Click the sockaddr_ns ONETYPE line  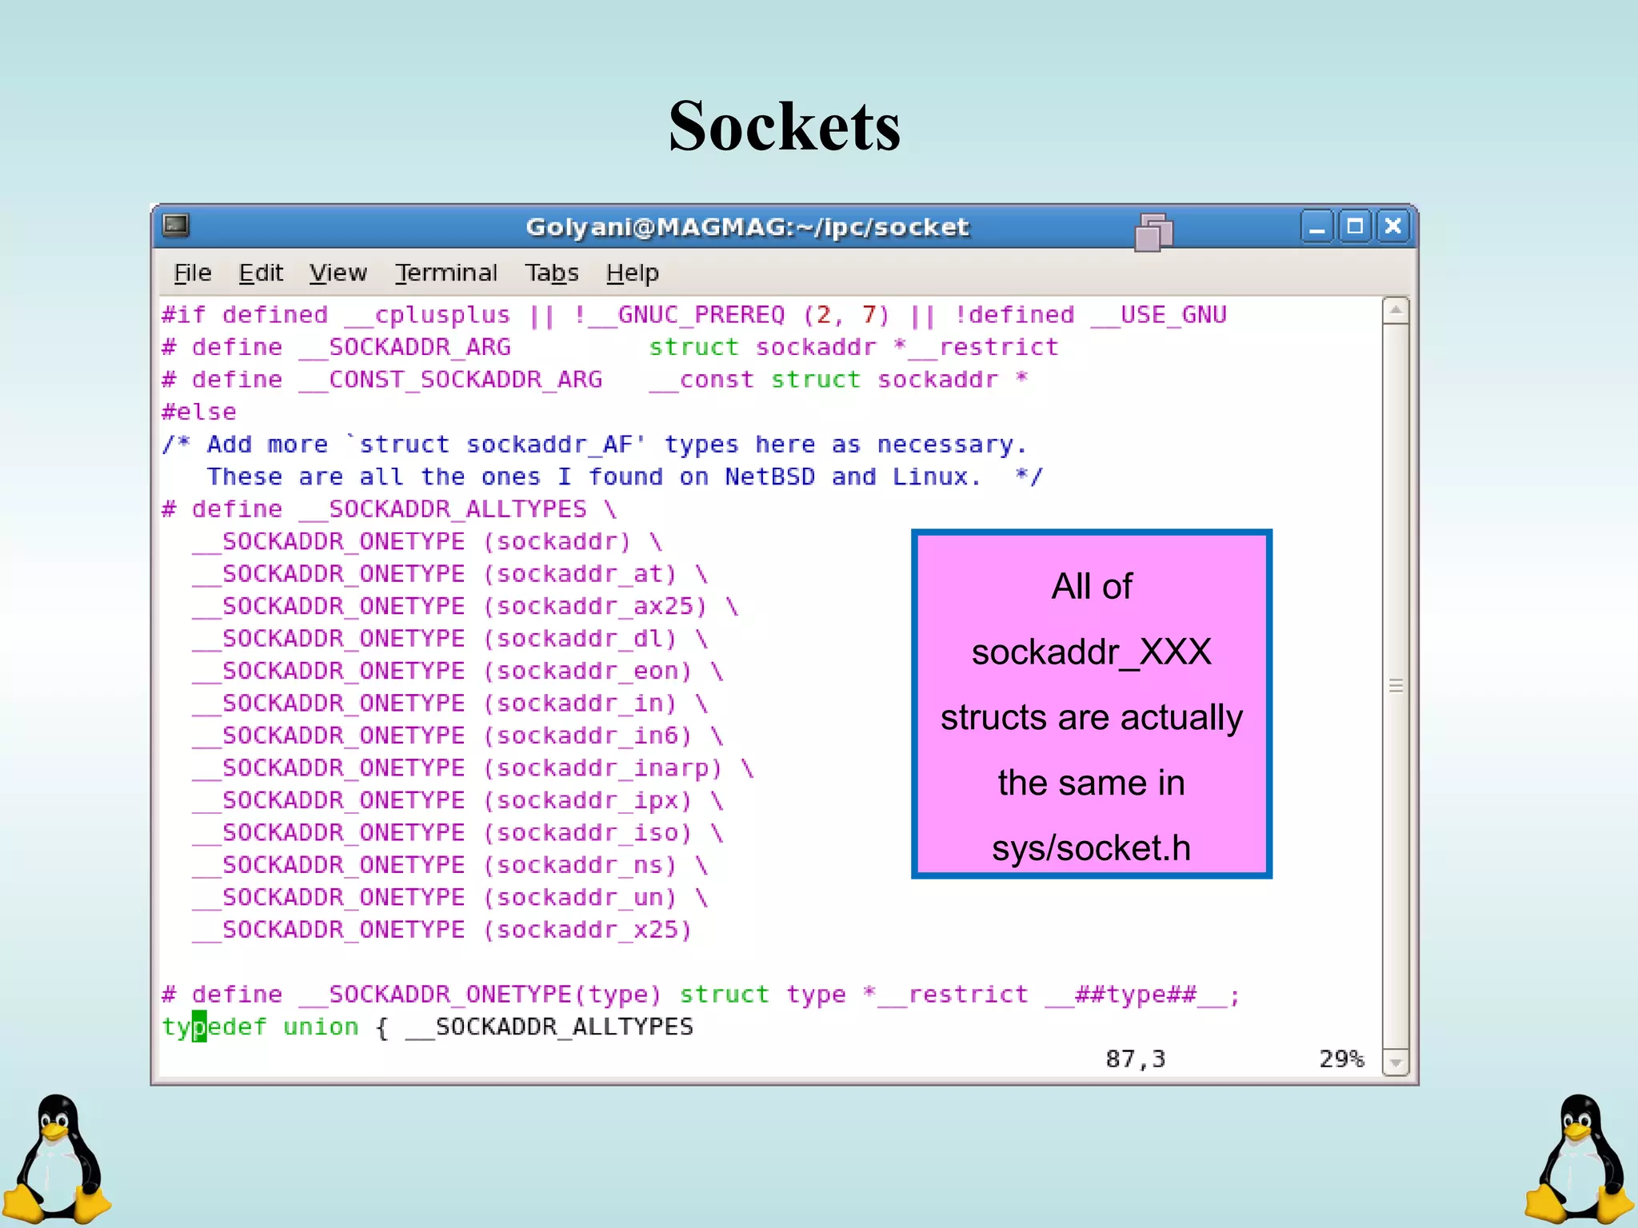[x=450, y=866]
